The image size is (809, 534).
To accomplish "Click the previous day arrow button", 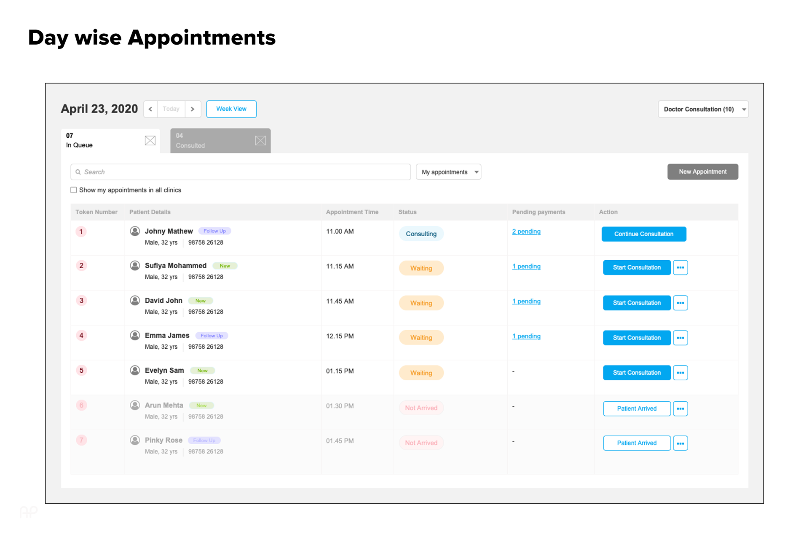I will click(150, 109).
